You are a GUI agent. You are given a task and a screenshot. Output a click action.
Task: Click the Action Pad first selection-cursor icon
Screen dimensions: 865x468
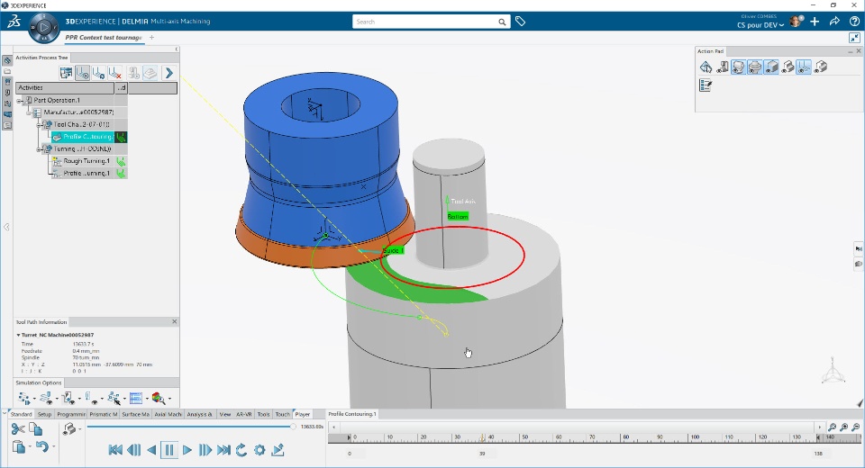tap(706, 67)
